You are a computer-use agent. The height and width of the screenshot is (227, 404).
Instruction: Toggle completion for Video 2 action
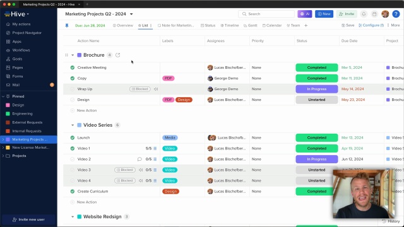click(73, 160)
